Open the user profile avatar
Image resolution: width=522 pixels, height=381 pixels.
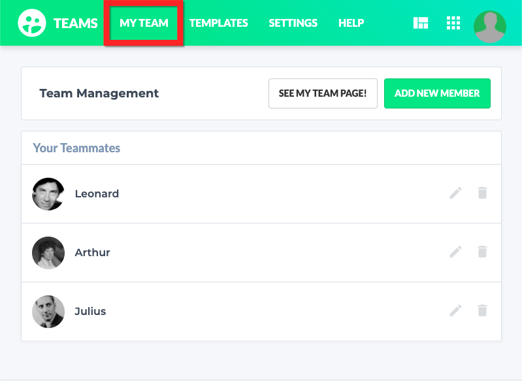point(490,27)
